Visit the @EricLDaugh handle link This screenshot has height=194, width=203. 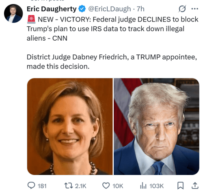tap(110, 9)
